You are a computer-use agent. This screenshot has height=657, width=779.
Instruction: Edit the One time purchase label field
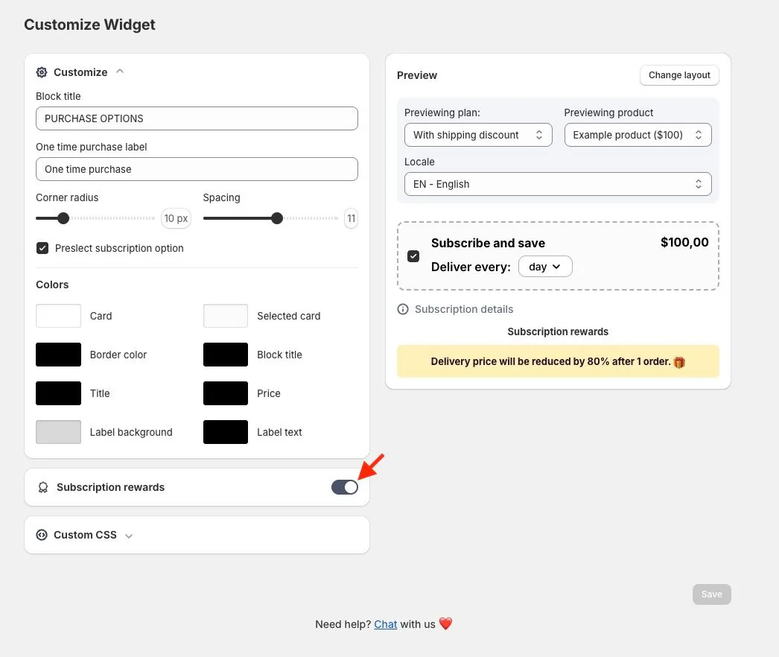197,169
